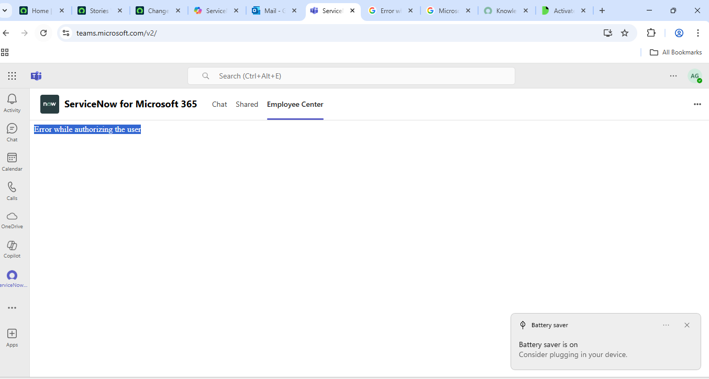Open a new browser tab
Image resolution: width=709 pixels, height=379 pixels.
(602, 10)
